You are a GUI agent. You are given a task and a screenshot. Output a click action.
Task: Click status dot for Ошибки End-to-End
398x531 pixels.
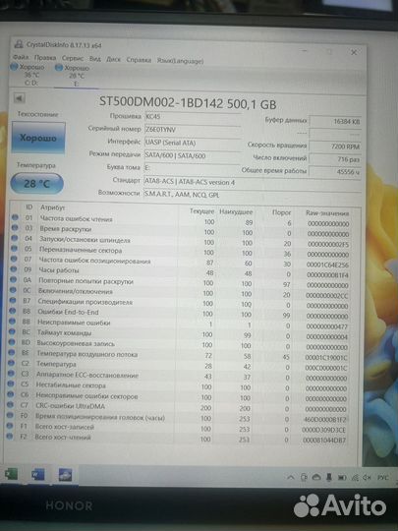(x=12, y=311)
